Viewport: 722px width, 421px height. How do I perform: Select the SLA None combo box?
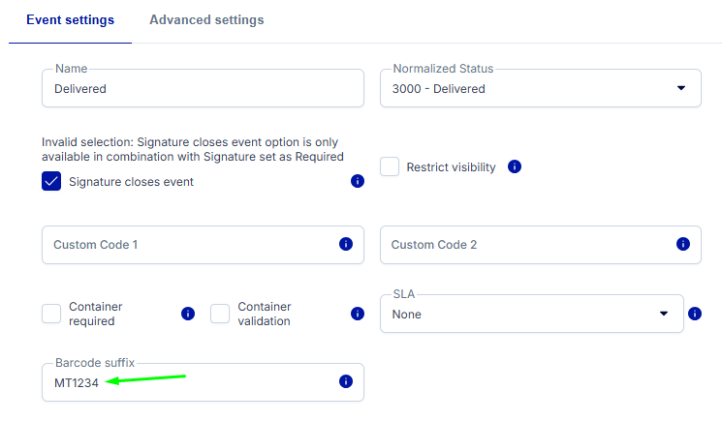pos(532,314)
